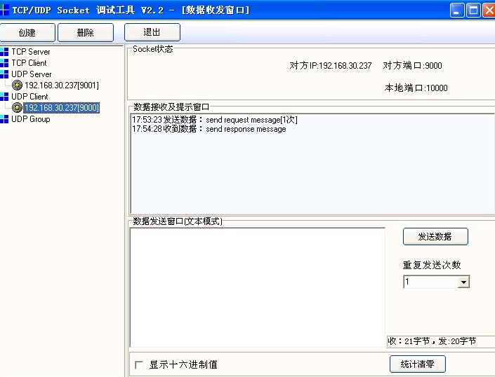495x377 pixels.
Task: Click the TCP Server tree icon
Action: (5, 52)
